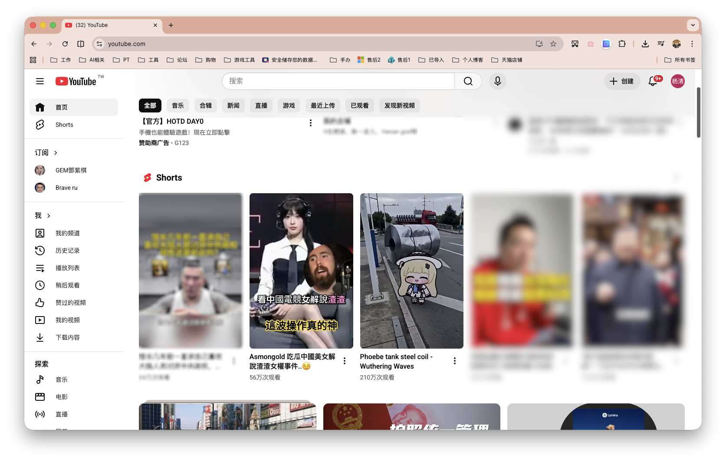Screen dimensions: 726x462
Task: Open the Brave ru subscription channel
Action: click(74, 188)
